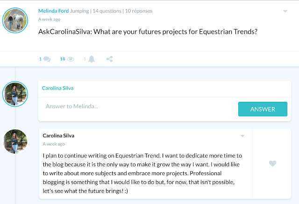Viewport: 299px width, 204px height.
Task: Click Carolina Silva's avatar beside her posted answer
Action: click(x=15, y=141)
